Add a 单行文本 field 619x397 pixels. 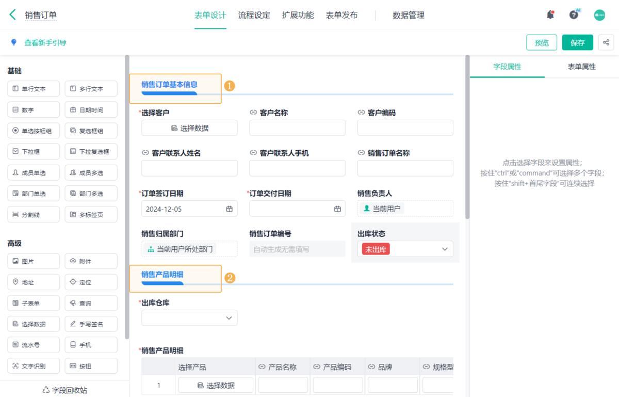(x=34, y=89)
